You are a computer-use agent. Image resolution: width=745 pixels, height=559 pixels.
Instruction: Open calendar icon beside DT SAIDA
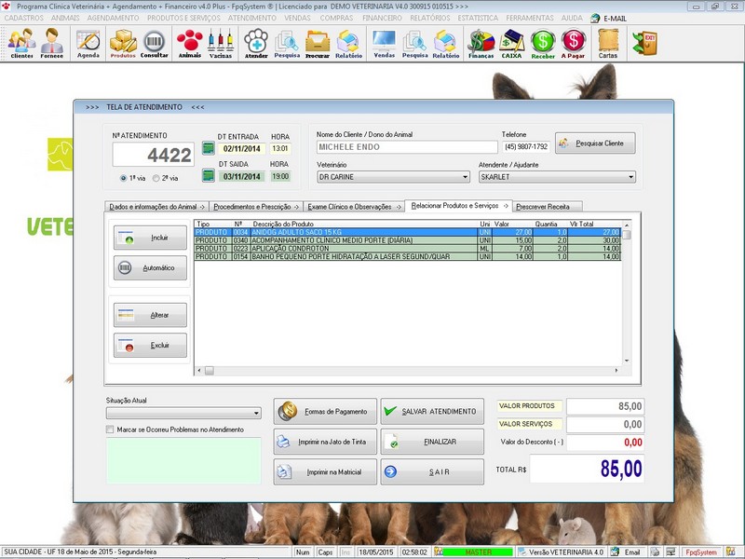coord(208,175)
